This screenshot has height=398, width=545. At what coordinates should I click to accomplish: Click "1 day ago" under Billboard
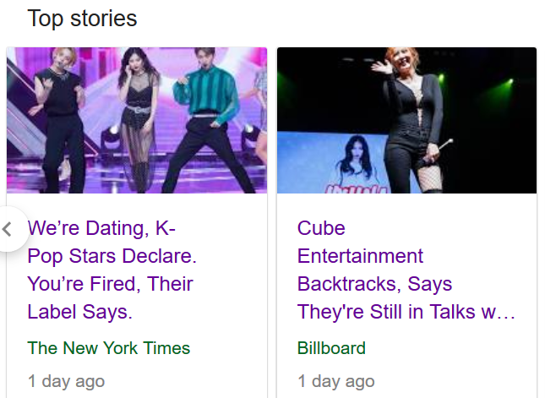[335, 381]
